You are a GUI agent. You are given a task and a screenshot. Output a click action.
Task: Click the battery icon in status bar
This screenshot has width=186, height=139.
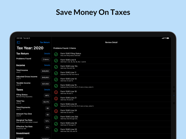[x=168, y=38]
